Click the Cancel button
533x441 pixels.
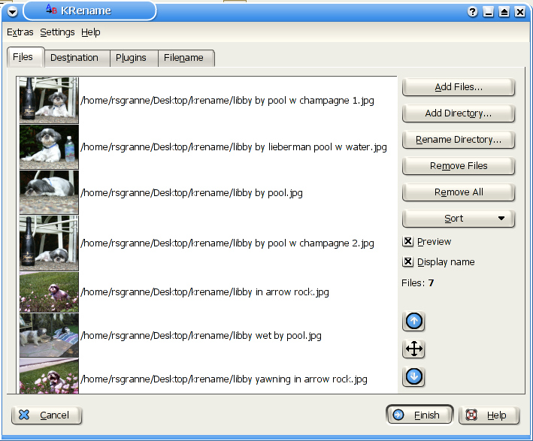pos(47,415)
